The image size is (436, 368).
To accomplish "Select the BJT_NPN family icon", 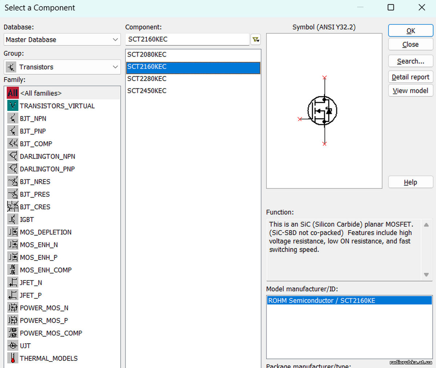I will [x=13, y=118].
